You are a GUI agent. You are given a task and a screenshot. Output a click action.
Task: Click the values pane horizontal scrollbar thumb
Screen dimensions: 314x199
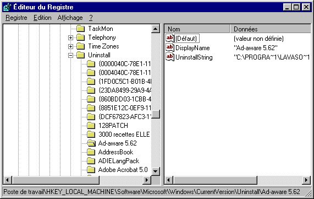pyautogui.click(x=215, y=180)
